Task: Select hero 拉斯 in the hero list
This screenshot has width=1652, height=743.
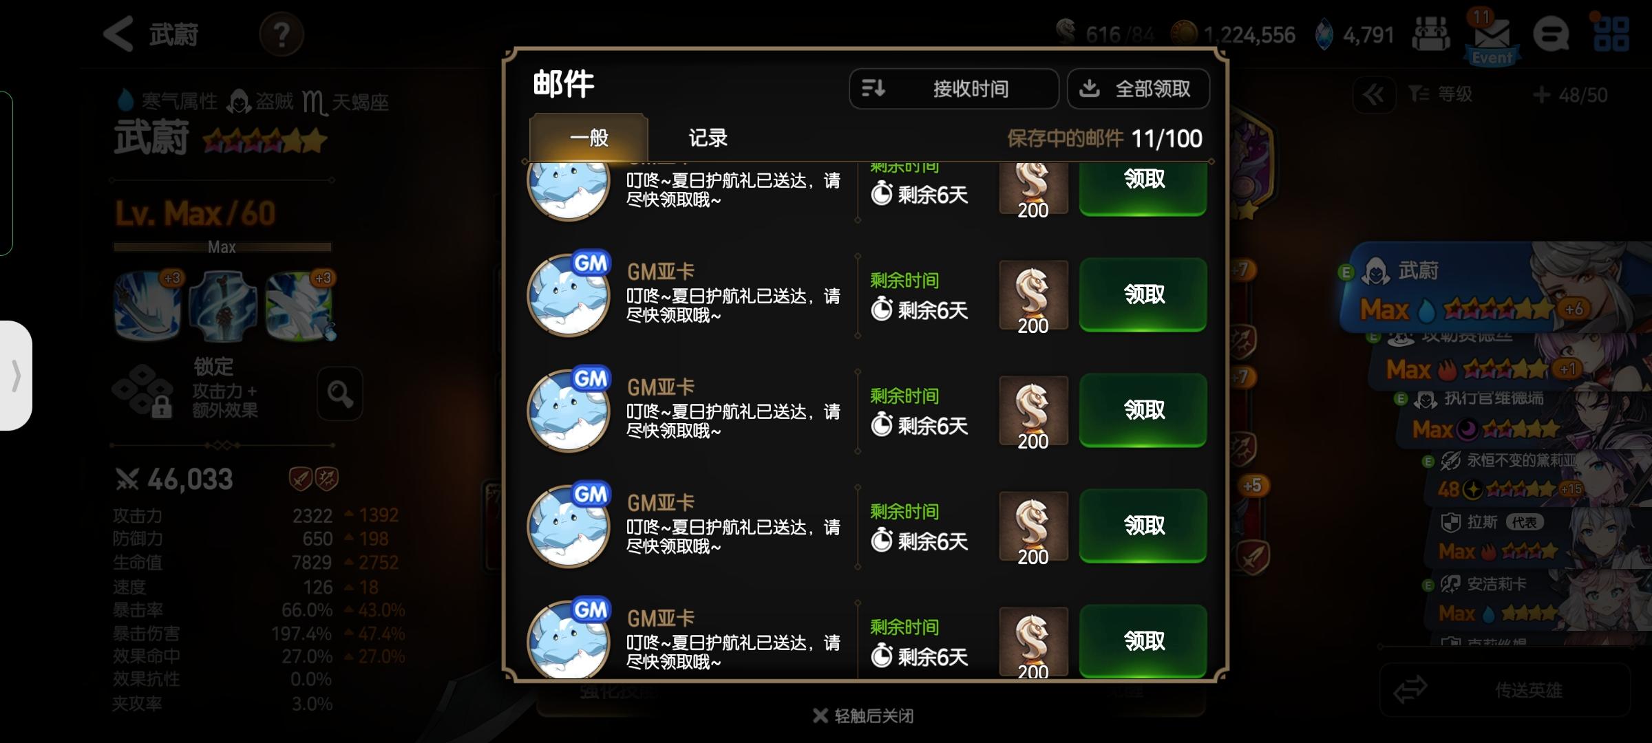Action: (1535, 537)
